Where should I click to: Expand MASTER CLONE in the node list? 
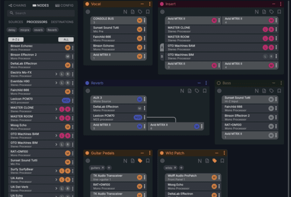56,109
